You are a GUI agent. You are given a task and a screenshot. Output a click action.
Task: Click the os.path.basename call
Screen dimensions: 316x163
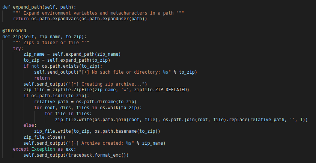pyautogui.click(x=116, y=131)
